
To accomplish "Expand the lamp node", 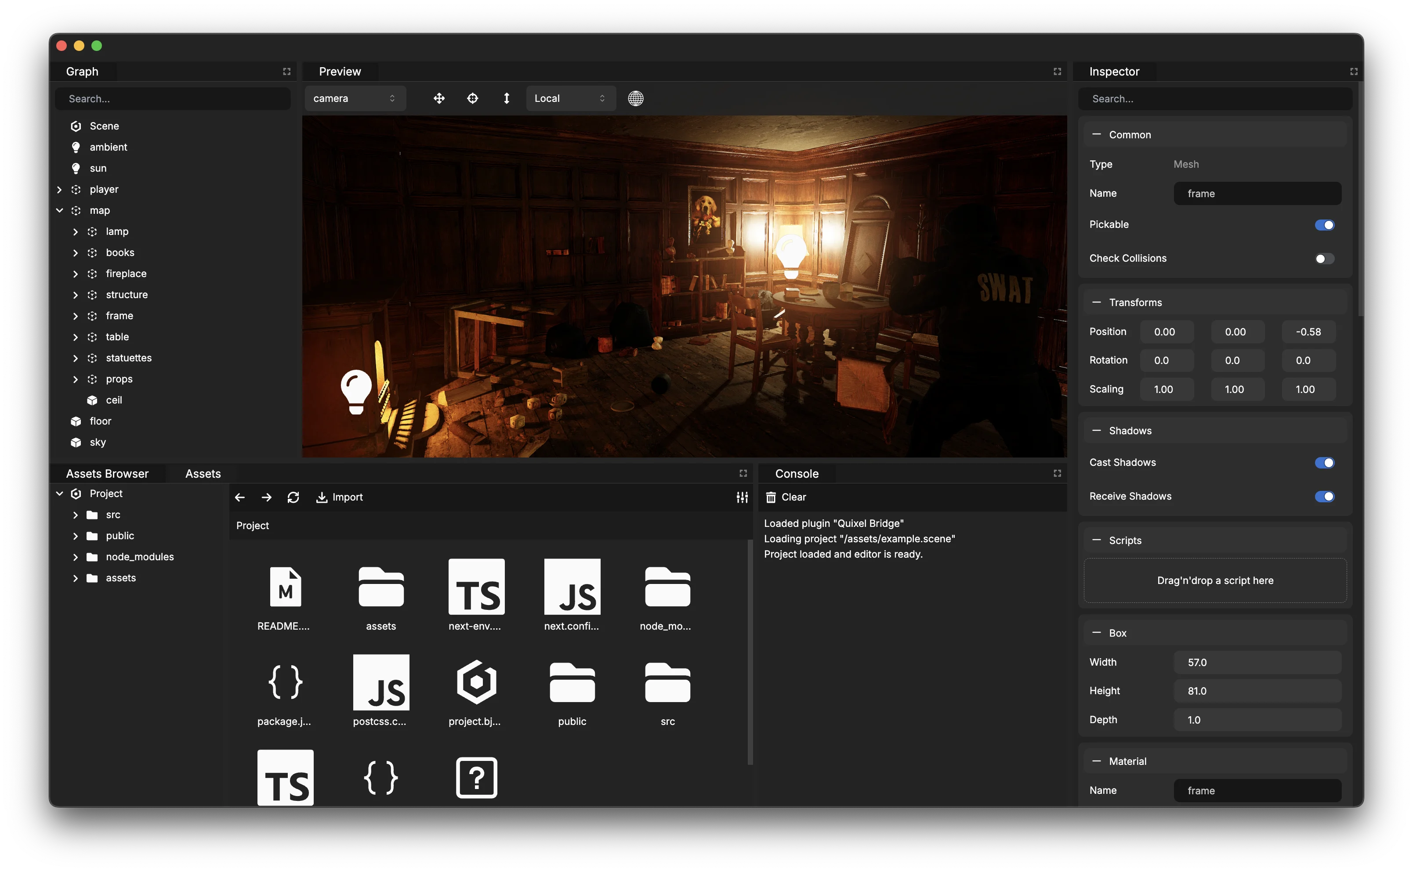I will (76, 232).
